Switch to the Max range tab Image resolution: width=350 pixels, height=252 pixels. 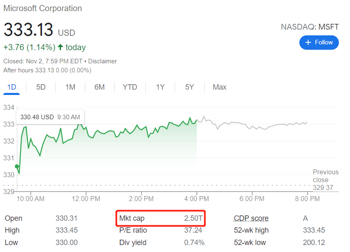tap(219, 87)
